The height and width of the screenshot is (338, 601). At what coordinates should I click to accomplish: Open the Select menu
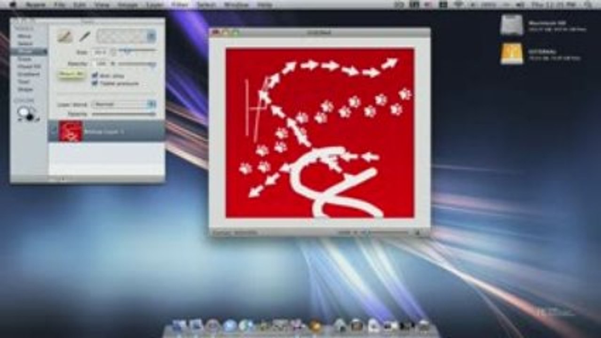pos(206,5)
